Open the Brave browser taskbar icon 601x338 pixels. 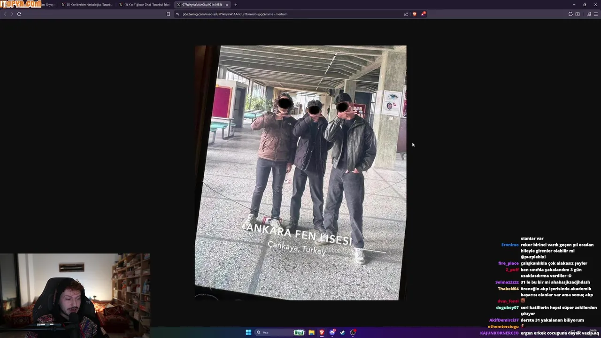pos(322,332)
